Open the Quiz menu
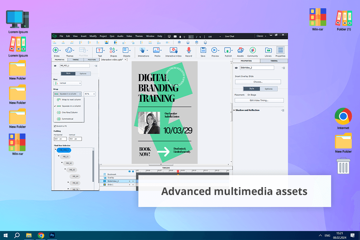Viewport: 360px width, 240px height. pyautogui.click(x=112, y=36)
